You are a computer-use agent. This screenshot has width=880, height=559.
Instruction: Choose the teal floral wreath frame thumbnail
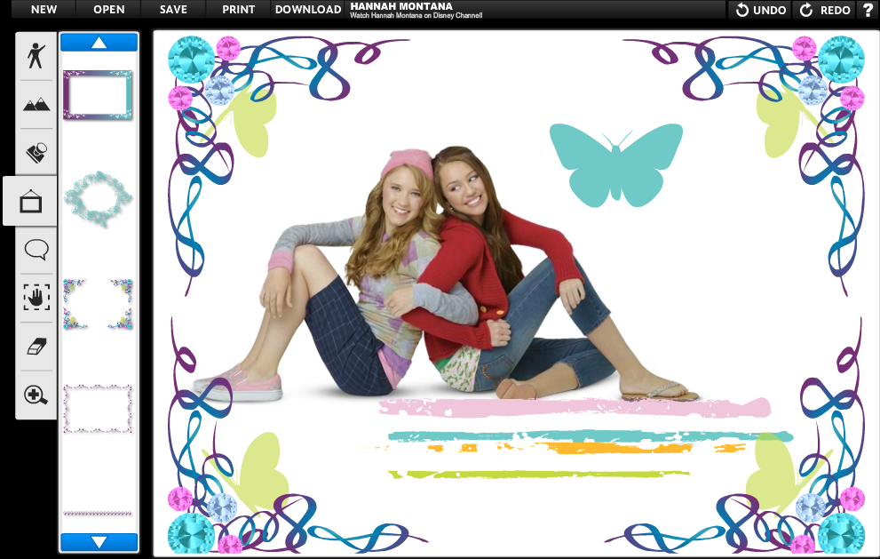(x=99, y=199)
